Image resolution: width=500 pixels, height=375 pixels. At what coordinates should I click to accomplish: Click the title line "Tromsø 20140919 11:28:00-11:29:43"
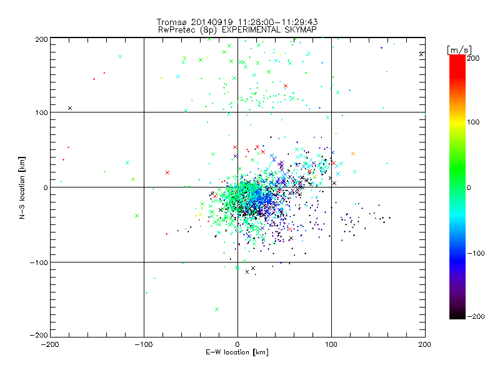[x=237, y=22]
